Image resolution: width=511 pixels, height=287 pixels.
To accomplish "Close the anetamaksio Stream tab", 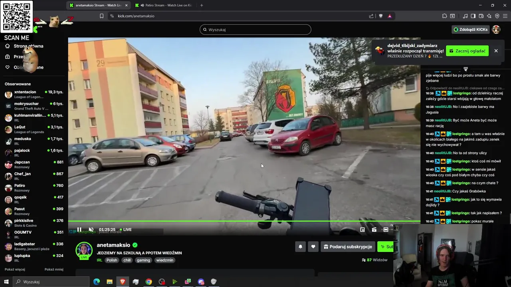I will pyautogui.click(x=127, y=5).
